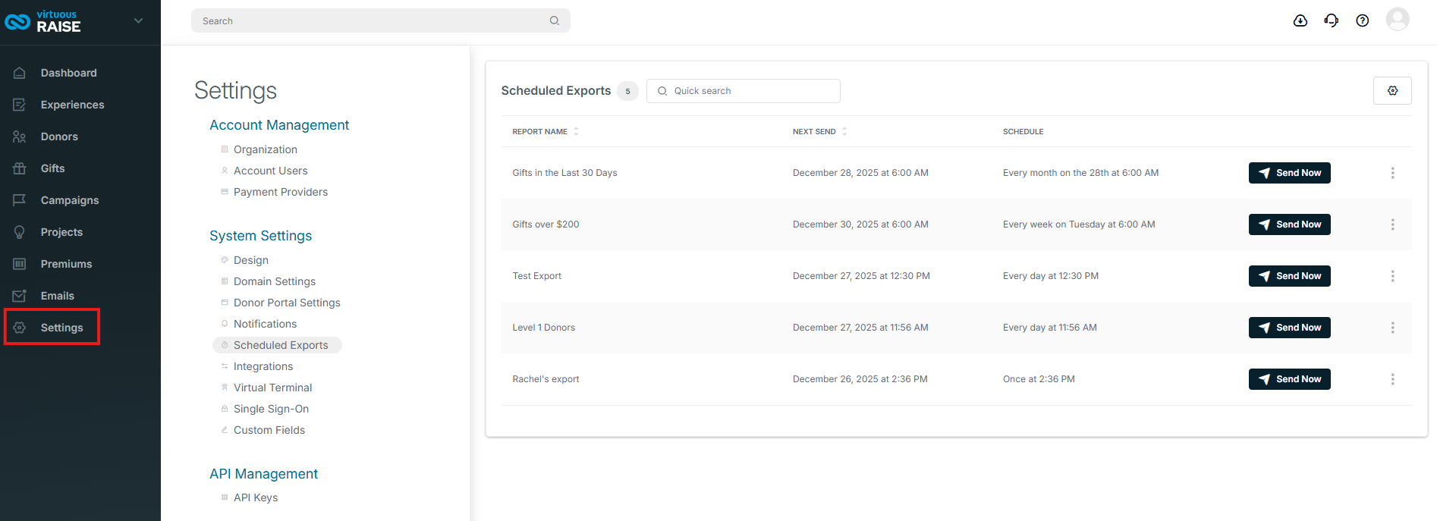Open Domain Settings
1437x521 pixels.
pos(274,281)
